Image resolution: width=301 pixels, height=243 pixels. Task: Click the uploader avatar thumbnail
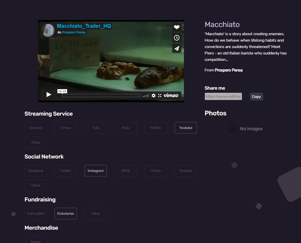pyautogui.click(x=48, y=31)
